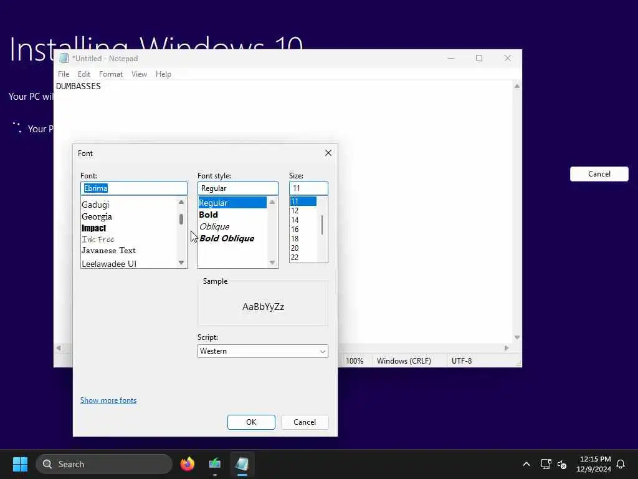The width and height of the screenshot is (638, 479).
Task: Click Notepad horizontal scroll left arrow
Action: [x=59, y=348]
